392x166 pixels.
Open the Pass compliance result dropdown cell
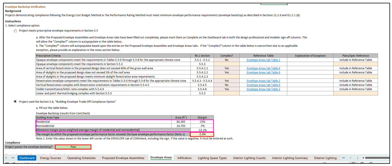click(x=73, y=147)
